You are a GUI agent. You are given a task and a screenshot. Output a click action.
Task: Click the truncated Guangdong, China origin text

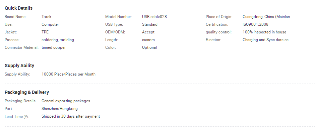tap(267, 17)
